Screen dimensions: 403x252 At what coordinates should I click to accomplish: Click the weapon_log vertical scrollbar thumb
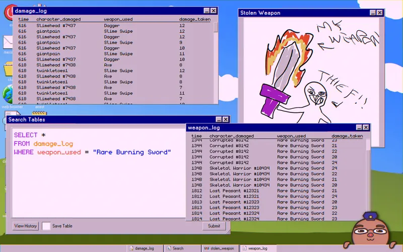[368, 144]
